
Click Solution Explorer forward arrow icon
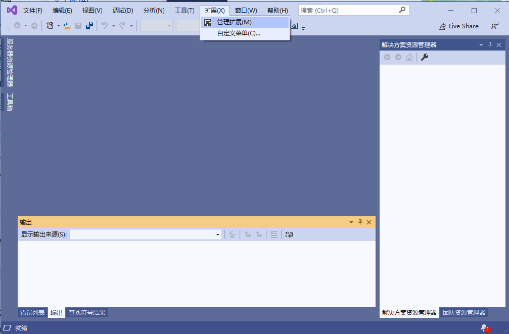pos(398,57)
